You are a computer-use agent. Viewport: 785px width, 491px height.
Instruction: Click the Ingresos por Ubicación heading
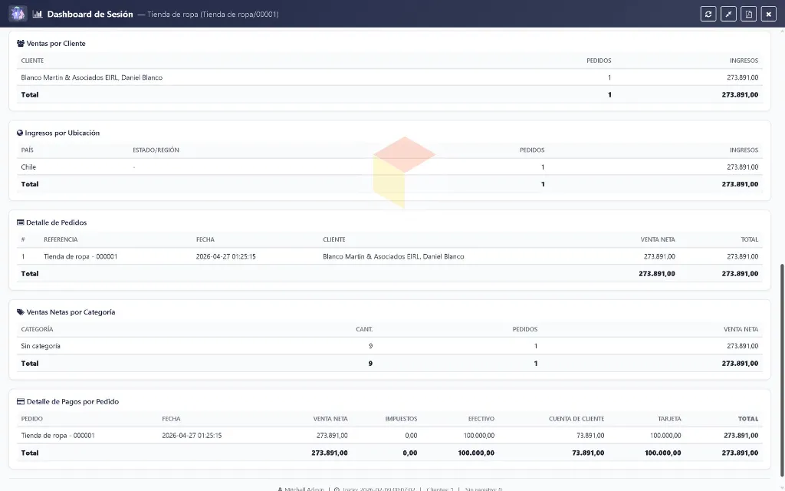click(x=62, y=133)
